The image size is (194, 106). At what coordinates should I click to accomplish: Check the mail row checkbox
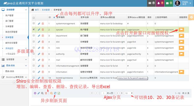(34, 60)
